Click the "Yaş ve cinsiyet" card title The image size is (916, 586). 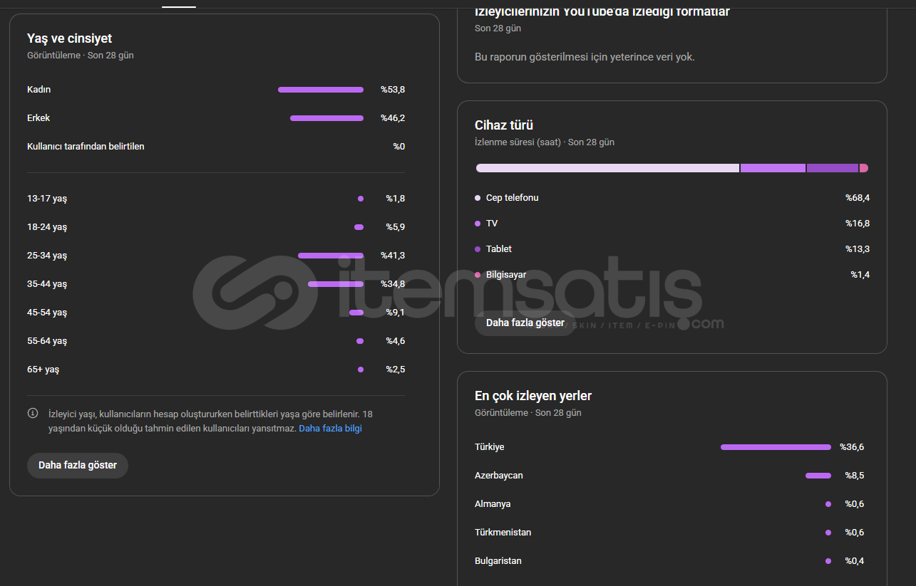pos(69,38)
